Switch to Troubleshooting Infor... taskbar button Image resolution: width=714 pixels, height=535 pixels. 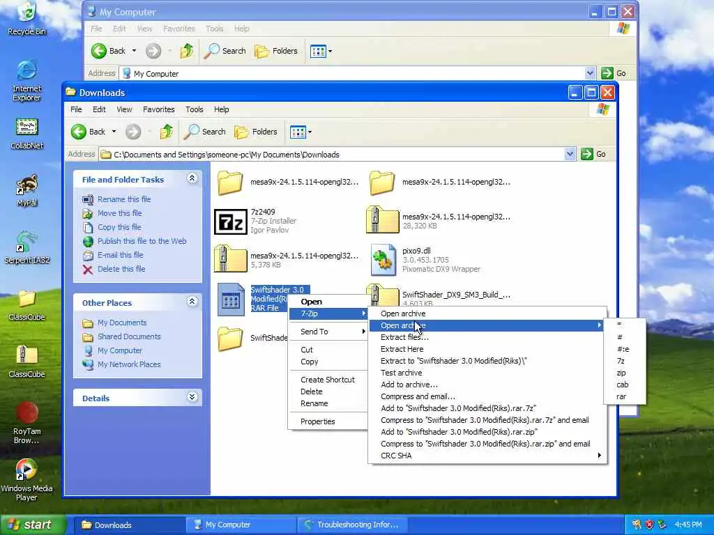(x=352, y=525)
